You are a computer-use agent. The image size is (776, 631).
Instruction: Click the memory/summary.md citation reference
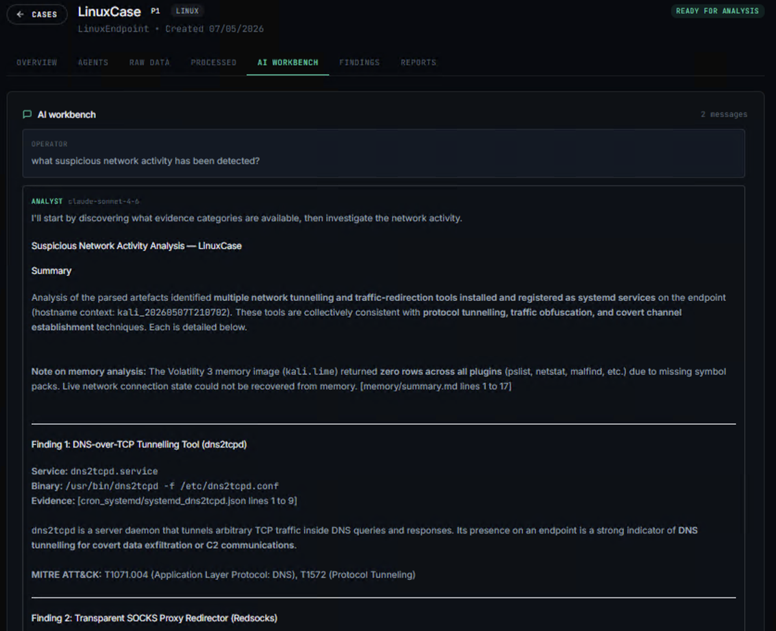(x=436, y=386)
